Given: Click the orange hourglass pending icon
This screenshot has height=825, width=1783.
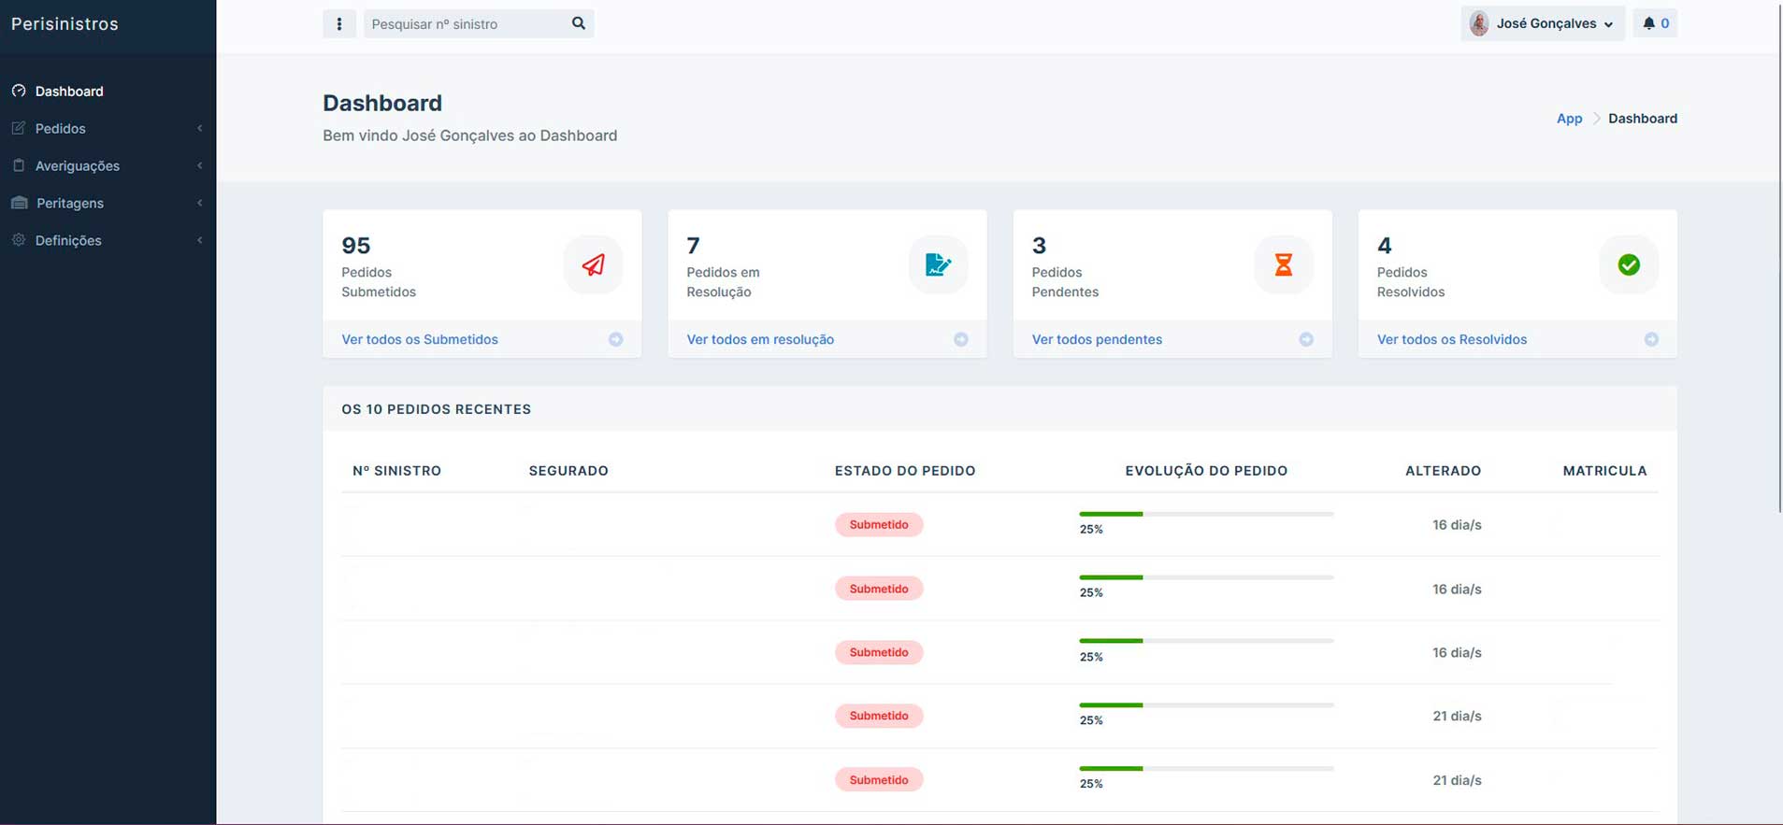Looking at the screenshot, I should [1283, 265].
